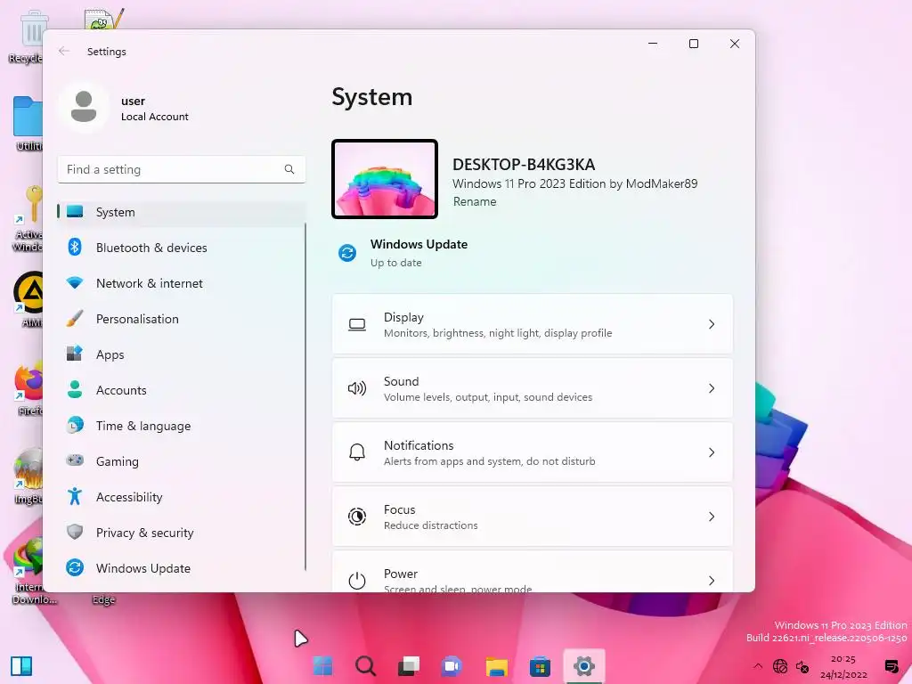912x684 pixels.
Task: Maximize the Settings window
Action: pos(693,44)
